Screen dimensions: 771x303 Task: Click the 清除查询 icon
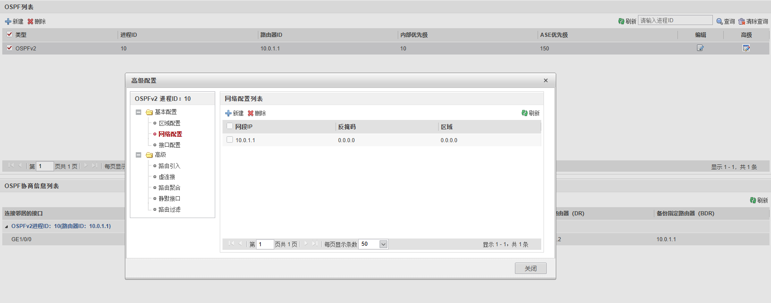(742, 21)
